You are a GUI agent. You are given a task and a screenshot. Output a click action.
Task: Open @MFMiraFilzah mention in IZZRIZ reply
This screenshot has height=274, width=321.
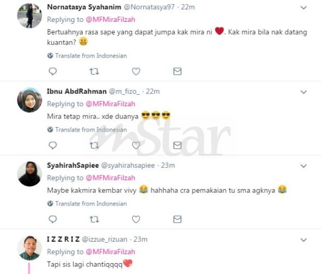(x=110, y=252)
